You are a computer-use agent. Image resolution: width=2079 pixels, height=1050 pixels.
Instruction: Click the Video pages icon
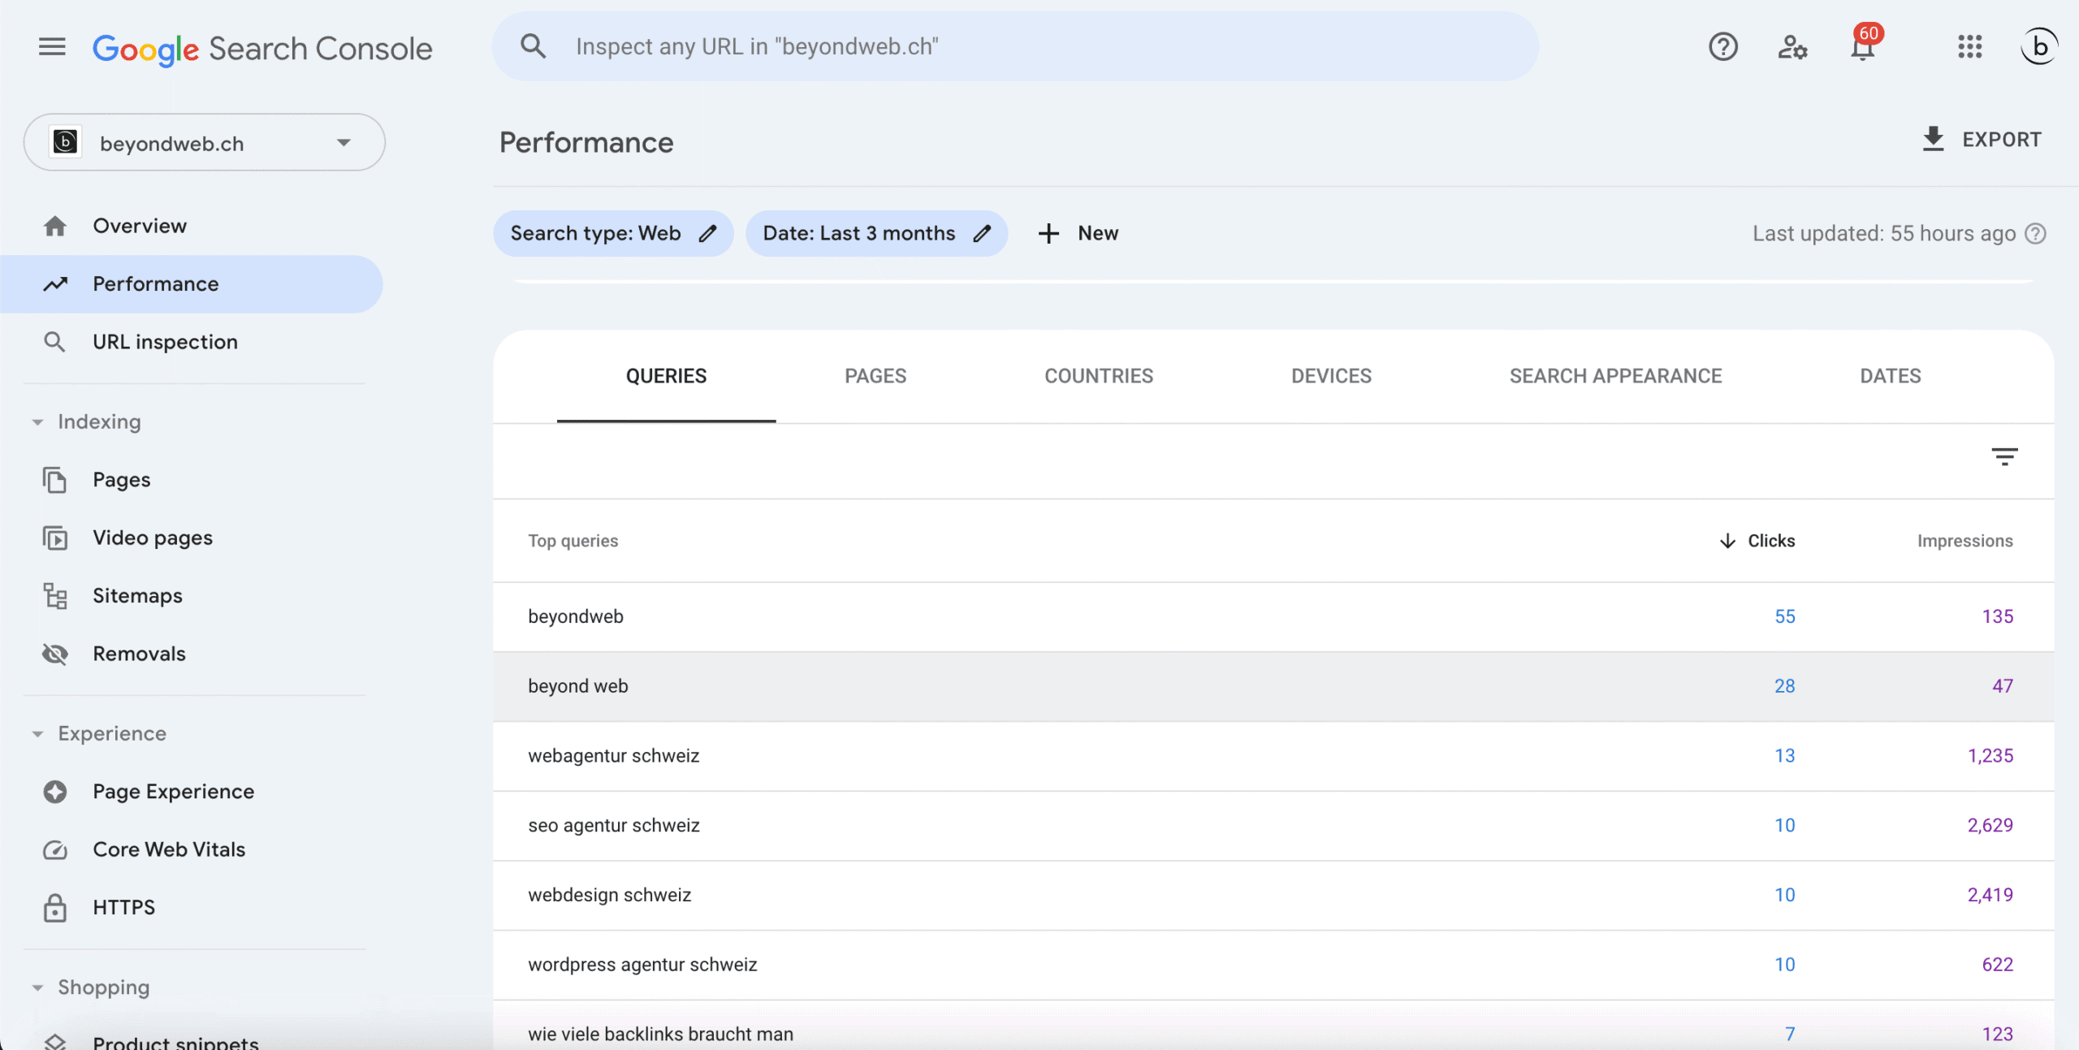[x=54, y=538]
